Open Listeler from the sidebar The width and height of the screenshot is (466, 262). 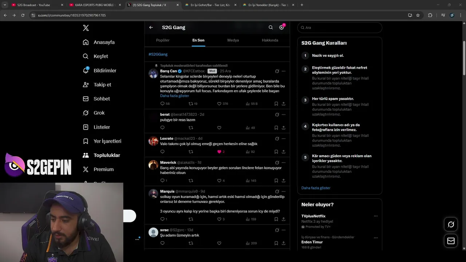coord(96,127)
